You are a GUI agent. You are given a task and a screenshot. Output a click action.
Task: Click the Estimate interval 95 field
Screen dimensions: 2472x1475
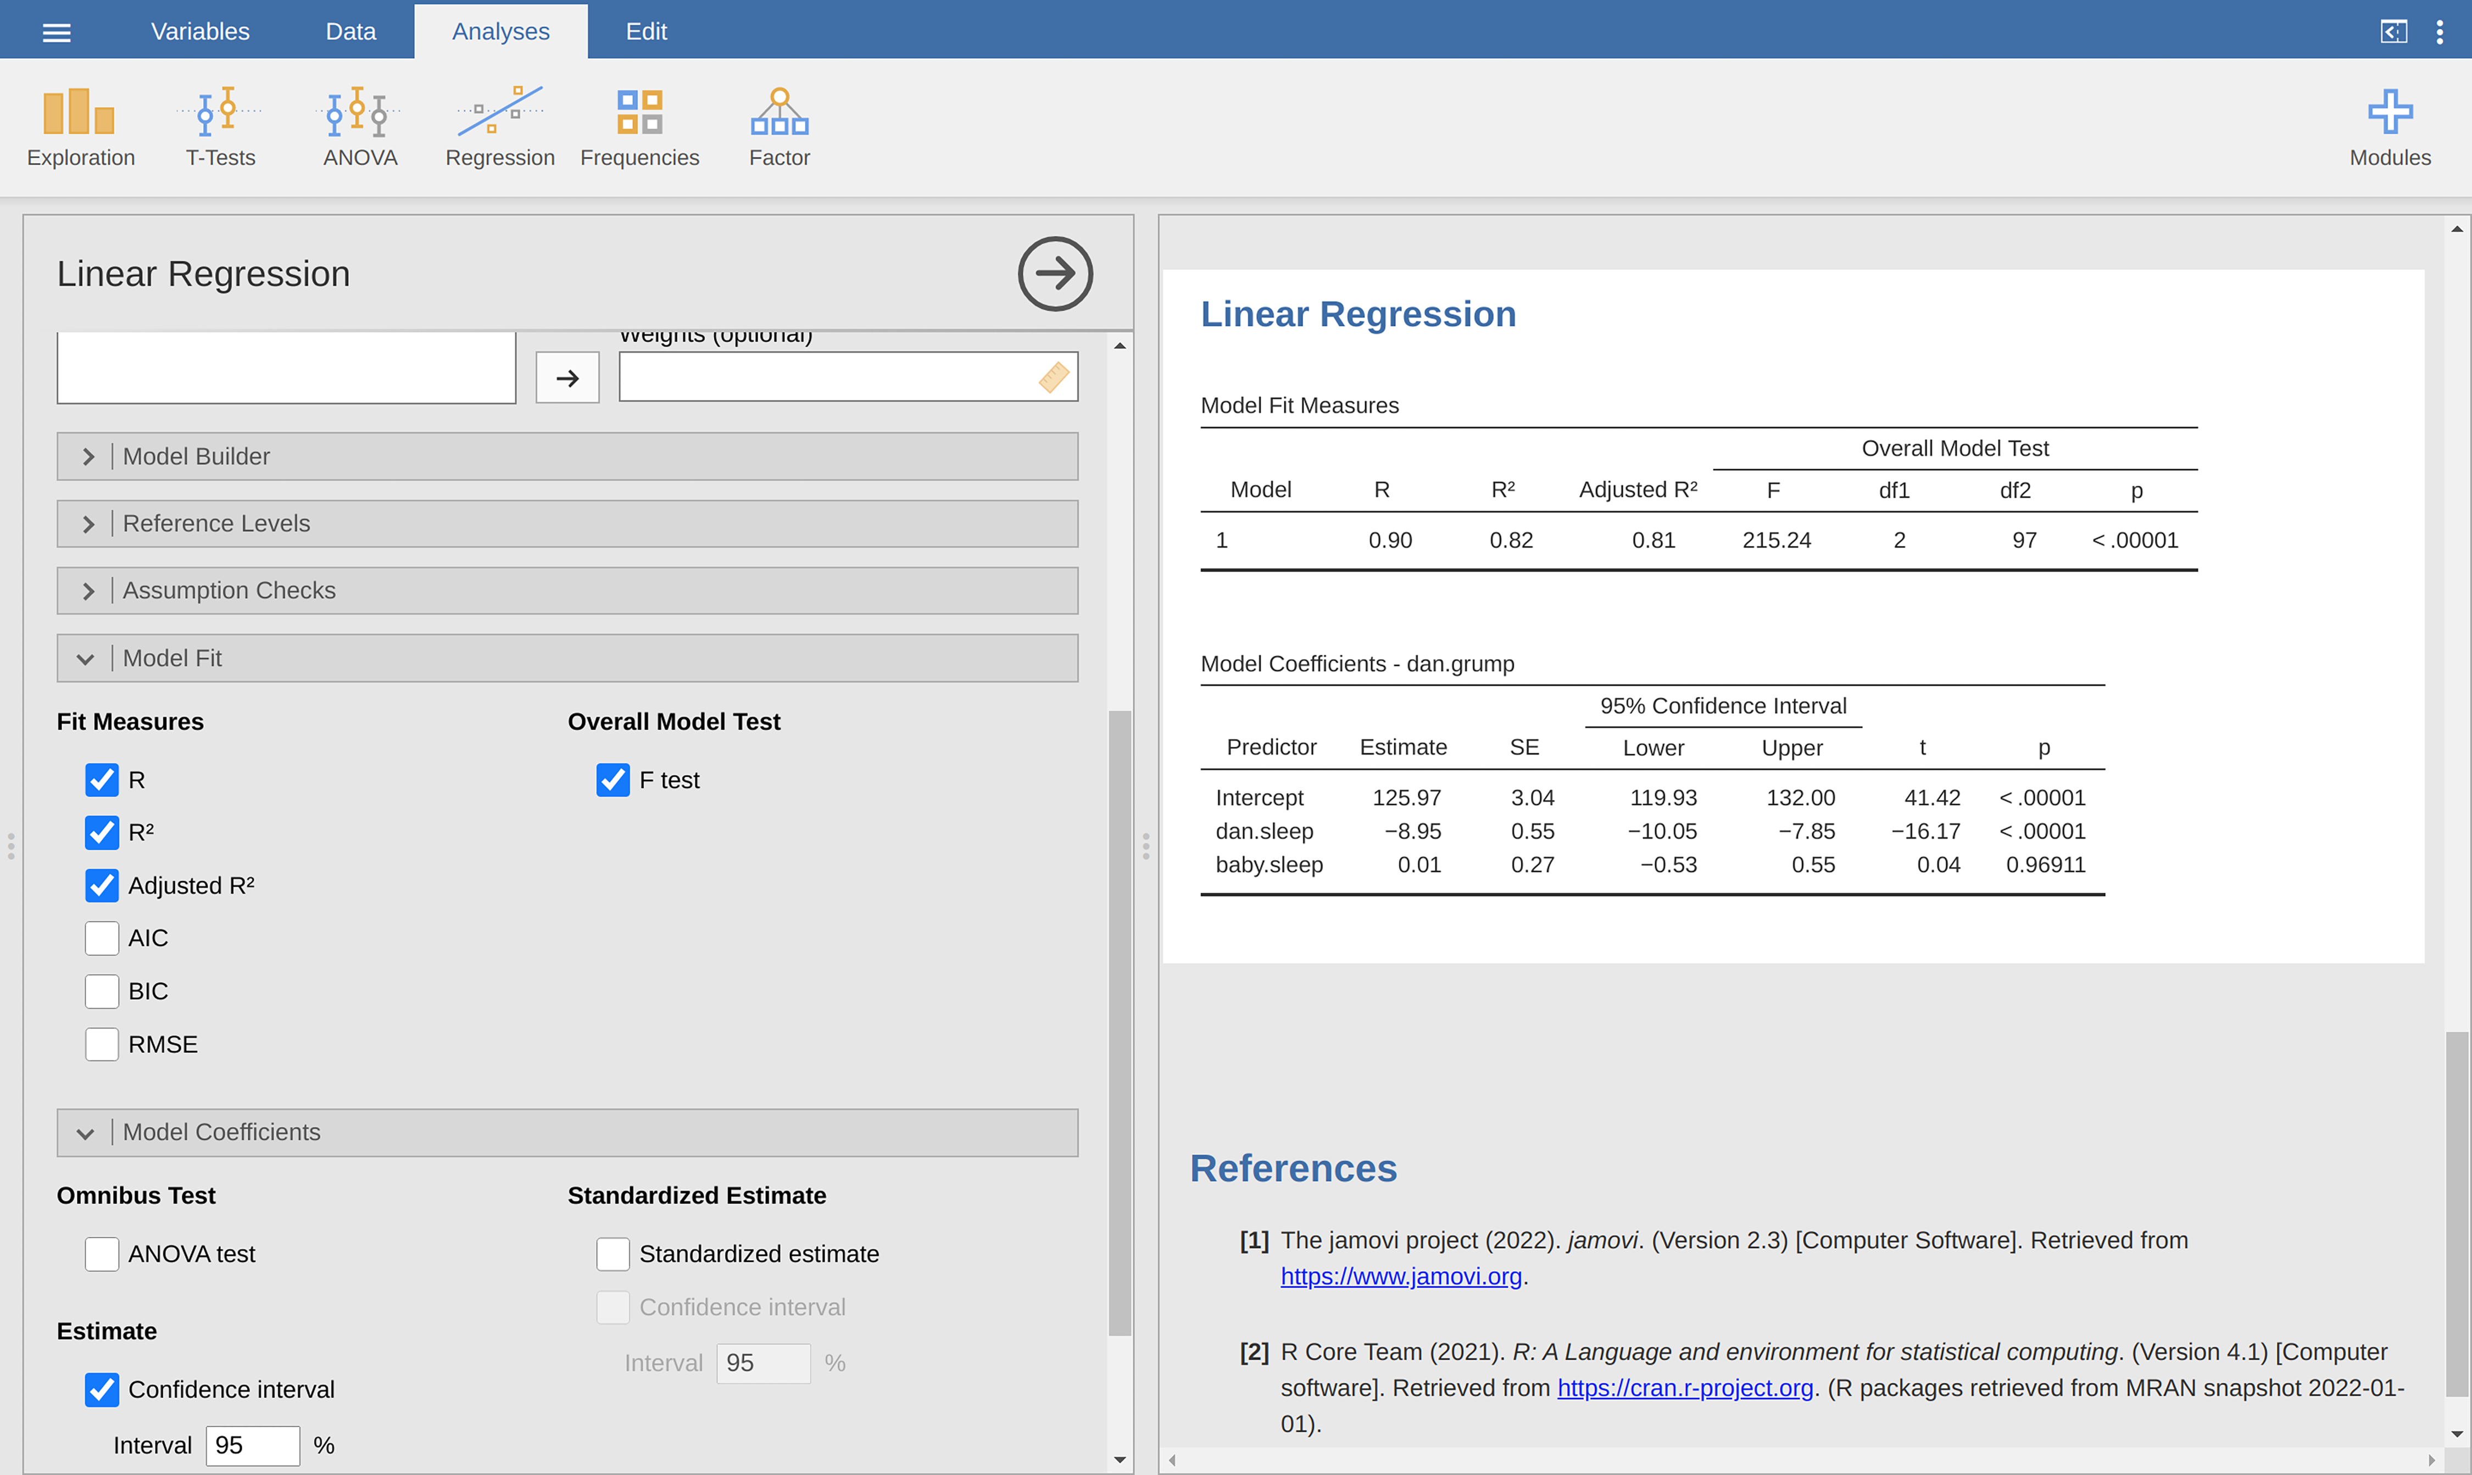(x=253, y=1445)
